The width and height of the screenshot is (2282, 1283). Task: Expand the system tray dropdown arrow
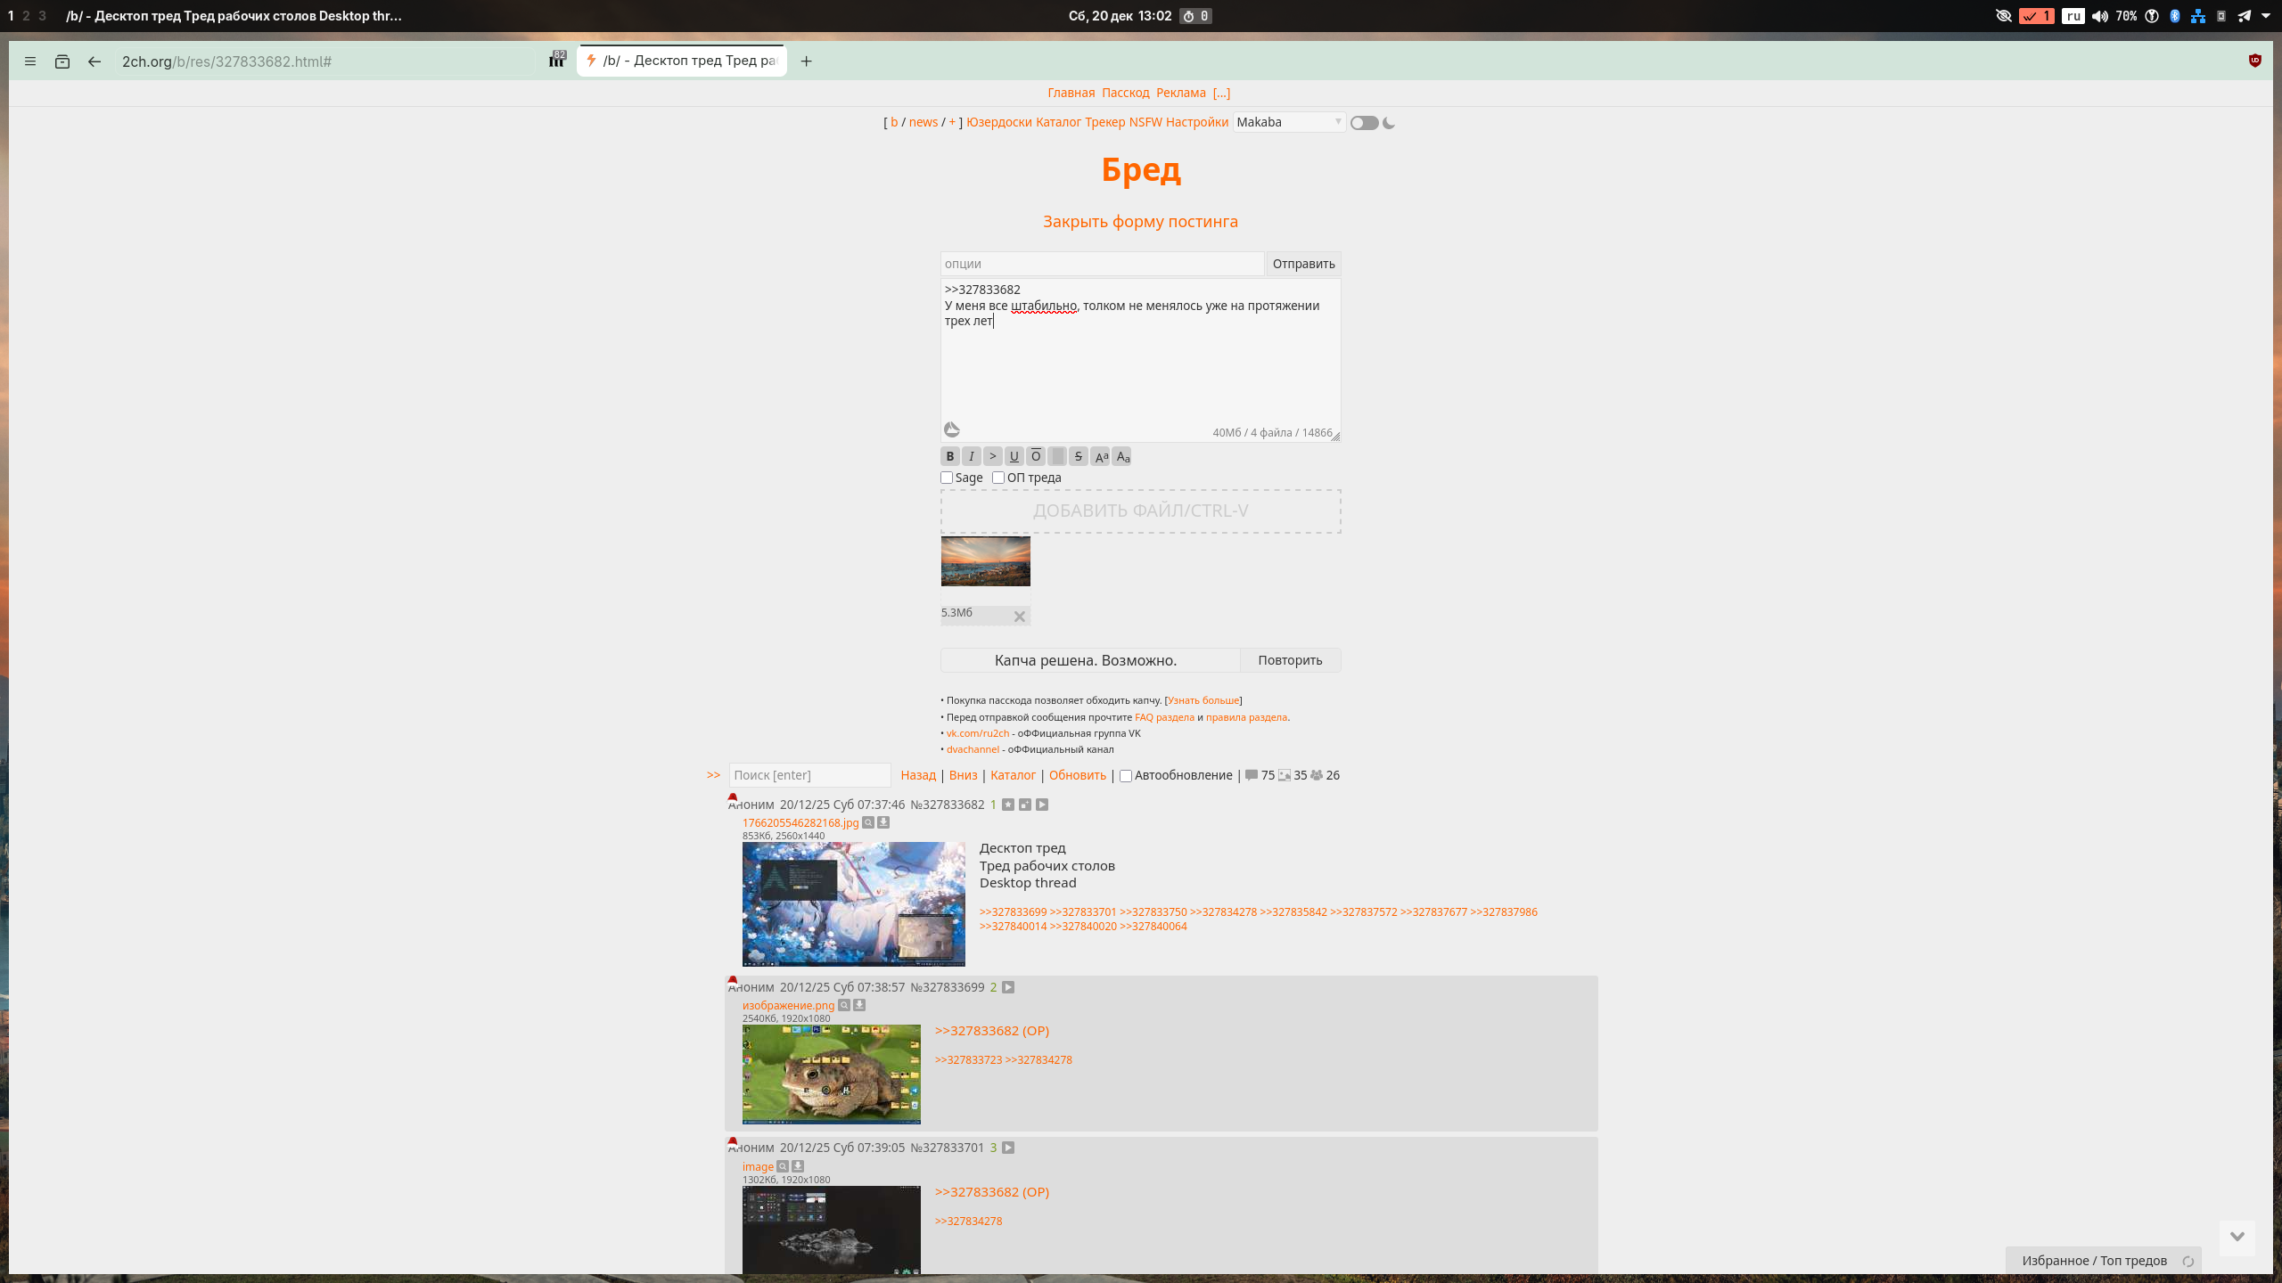point(2266,16)
